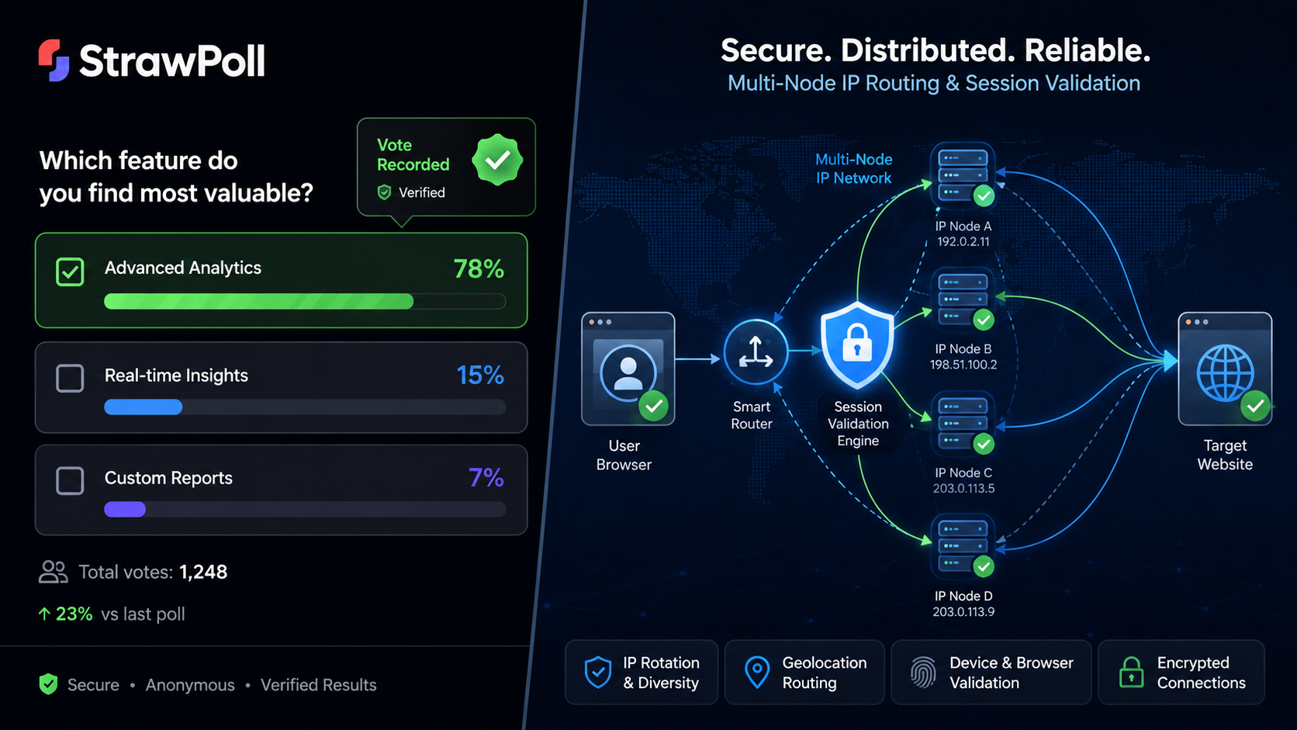Check the Real-time Insights checkbox
The image size is (1297, 730).
[70, 378]
